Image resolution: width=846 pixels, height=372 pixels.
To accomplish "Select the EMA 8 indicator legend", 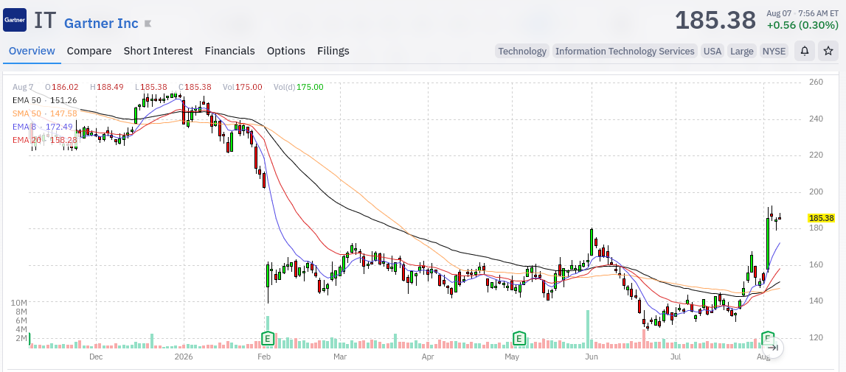I will point(43,127).
